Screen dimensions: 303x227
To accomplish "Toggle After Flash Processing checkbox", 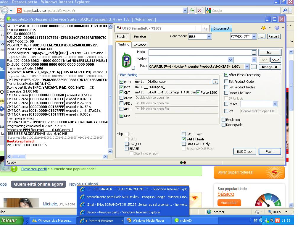I will tap(226, 75).
